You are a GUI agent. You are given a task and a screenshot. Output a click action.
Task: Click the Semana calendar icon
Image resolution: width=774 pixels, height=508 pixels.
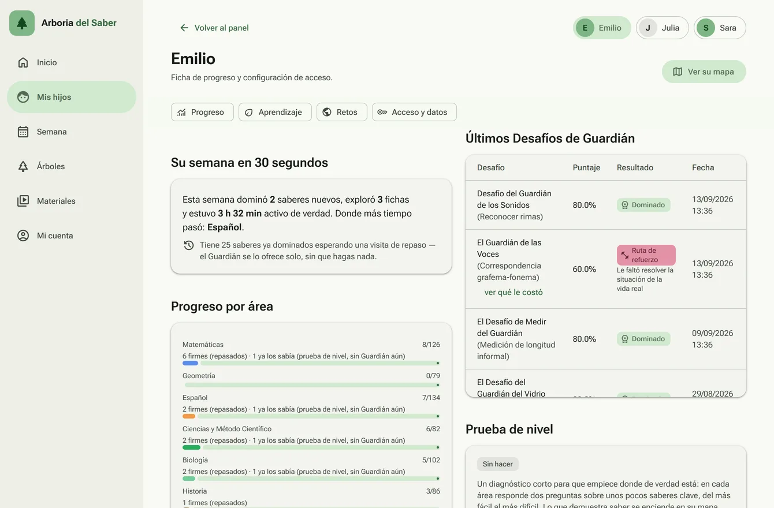[x=23, y=132]
